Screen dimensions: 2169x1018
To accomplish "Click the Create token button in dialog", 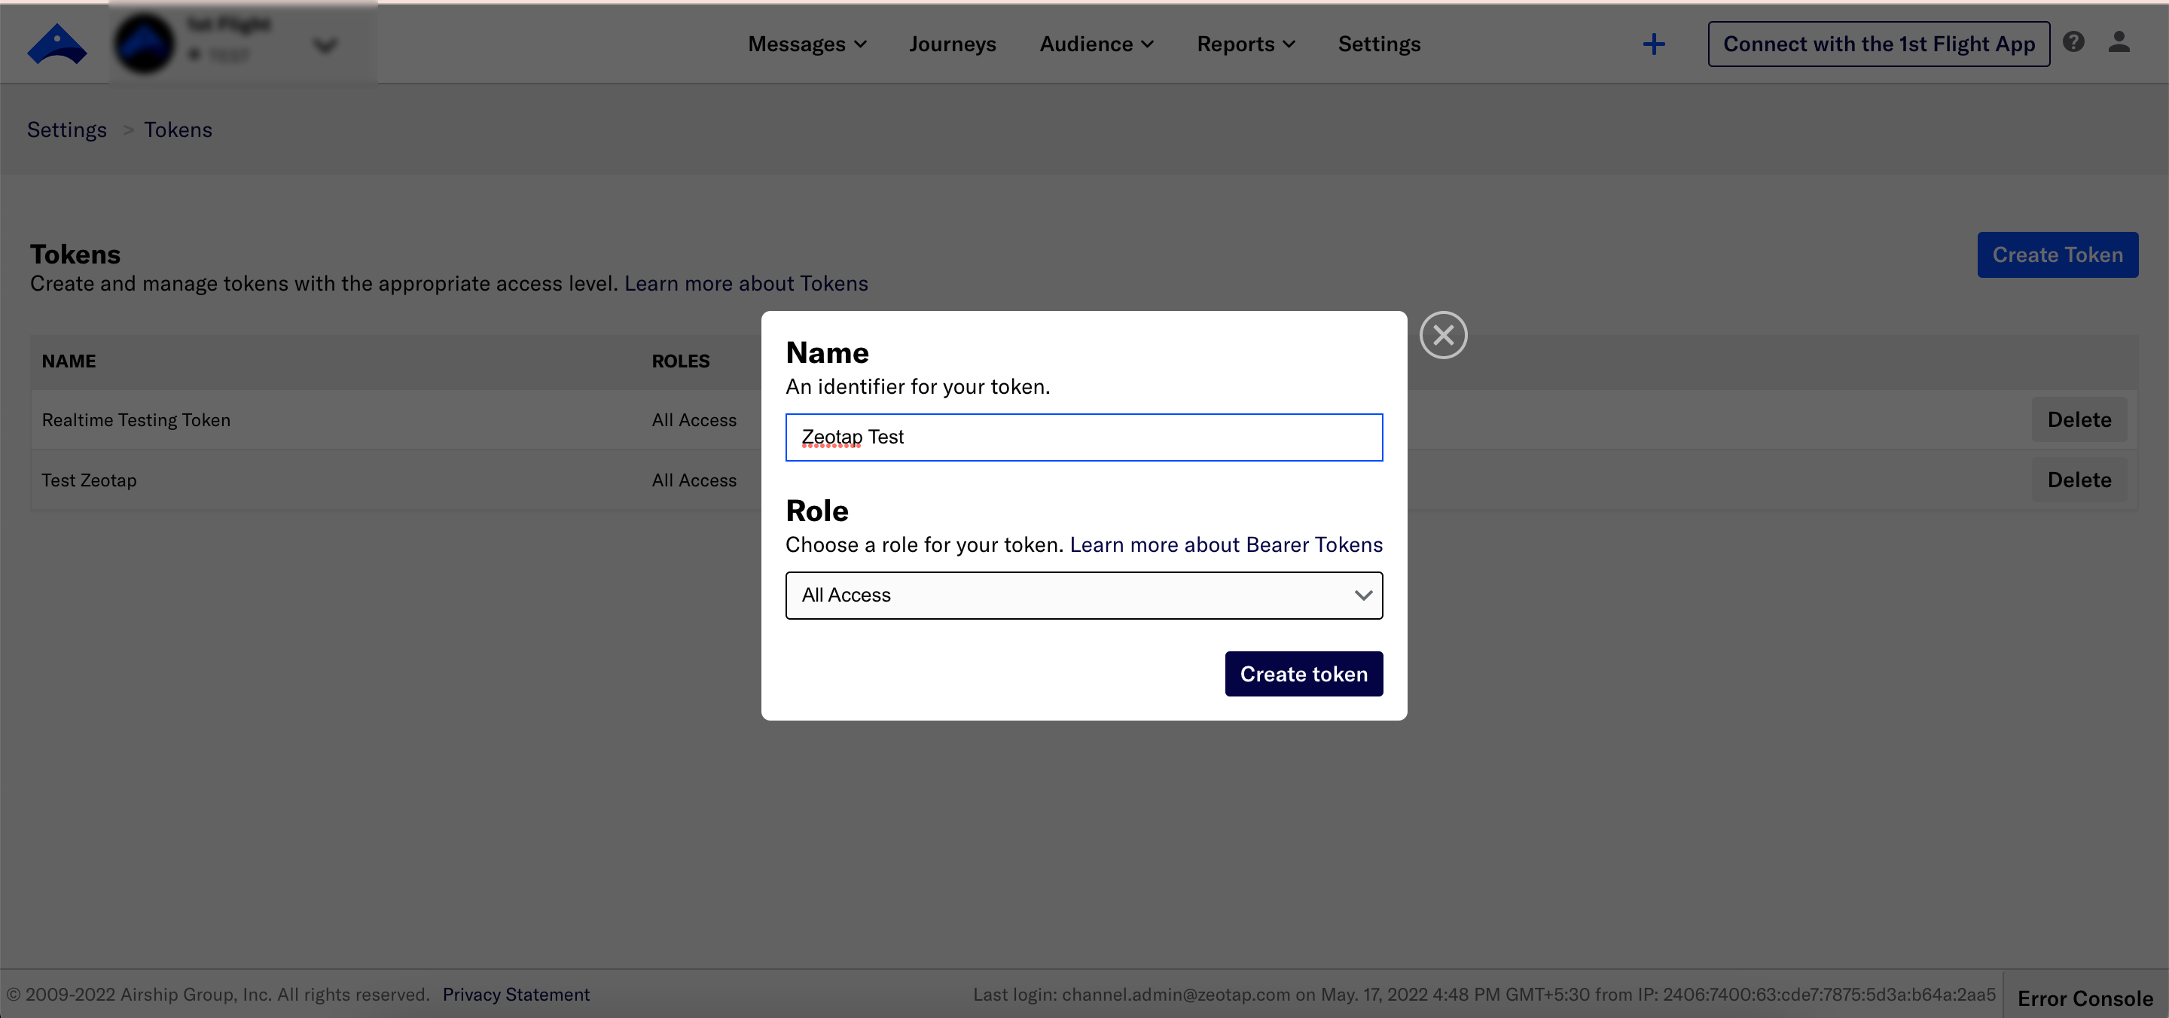I will point(1303,674).
